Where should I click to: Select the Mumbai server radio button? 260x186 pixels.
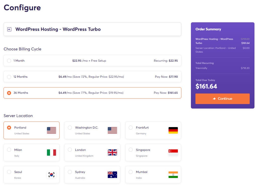pos(131,172)
